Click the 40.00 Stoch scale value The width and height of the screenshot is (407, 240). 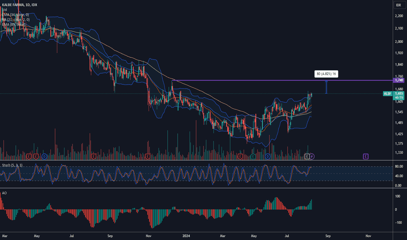(x=399, y=176)
